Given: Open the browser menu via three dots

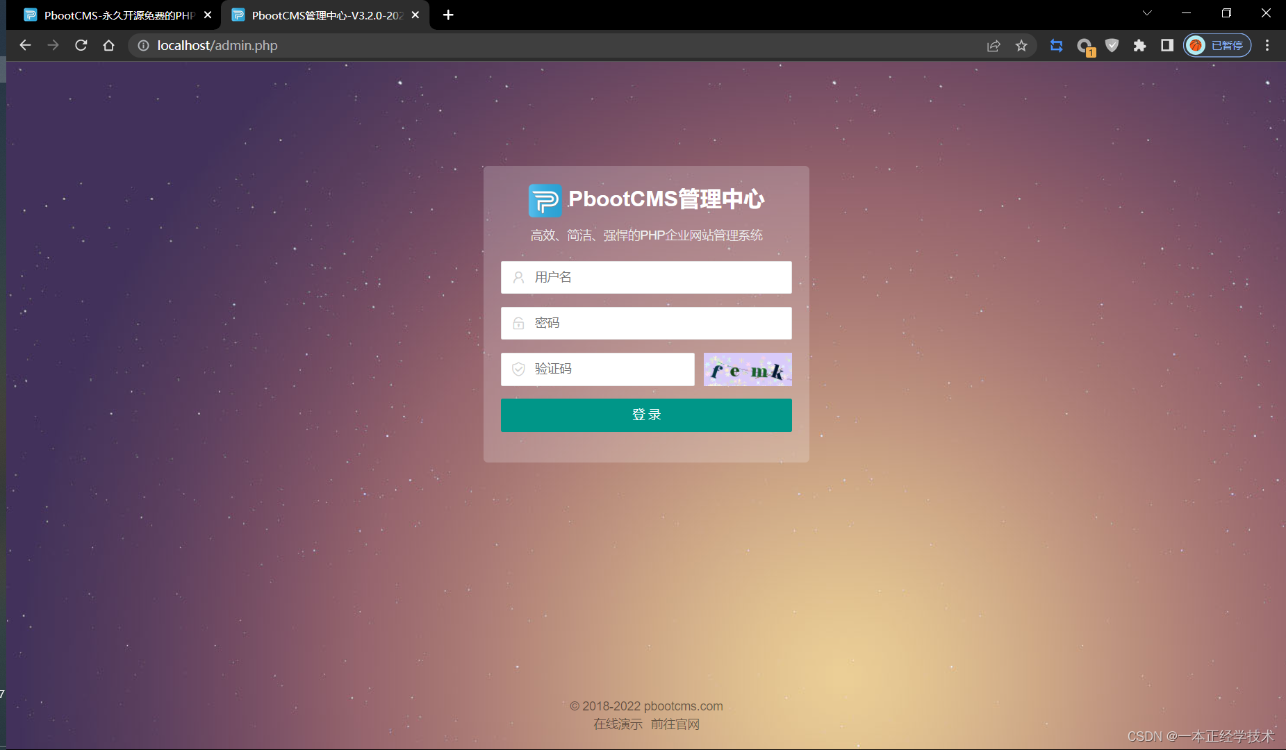Looking at the screenshot, I should (1267, 45).
